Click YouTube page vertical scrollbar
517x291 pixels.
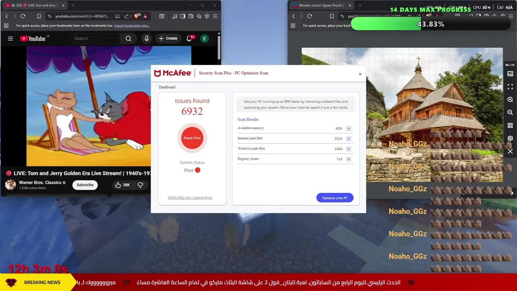point(219,48)
